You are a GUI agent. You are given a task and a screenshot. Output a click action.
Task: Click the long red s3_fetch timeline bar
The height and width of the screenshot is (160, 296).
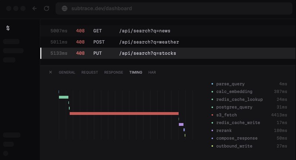point(124,113)
